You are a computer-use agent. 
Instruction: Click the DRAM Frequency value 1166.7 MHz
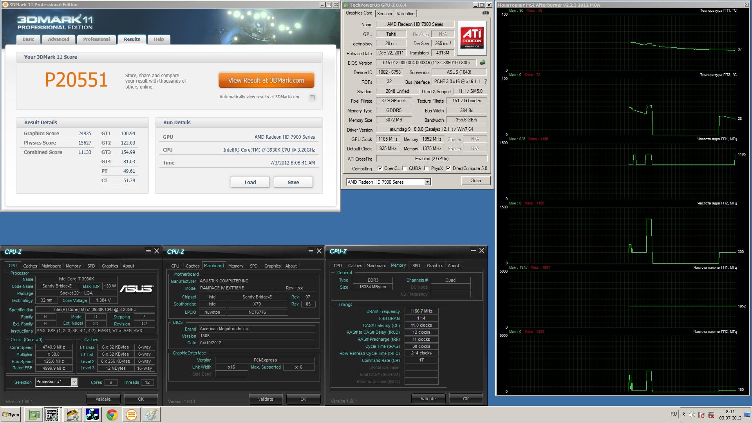(421, 311)
